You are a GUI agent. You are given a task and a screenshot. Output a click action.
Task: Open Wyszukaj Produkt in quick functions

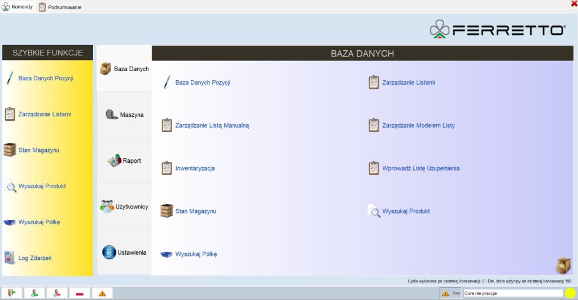point(42,186)
